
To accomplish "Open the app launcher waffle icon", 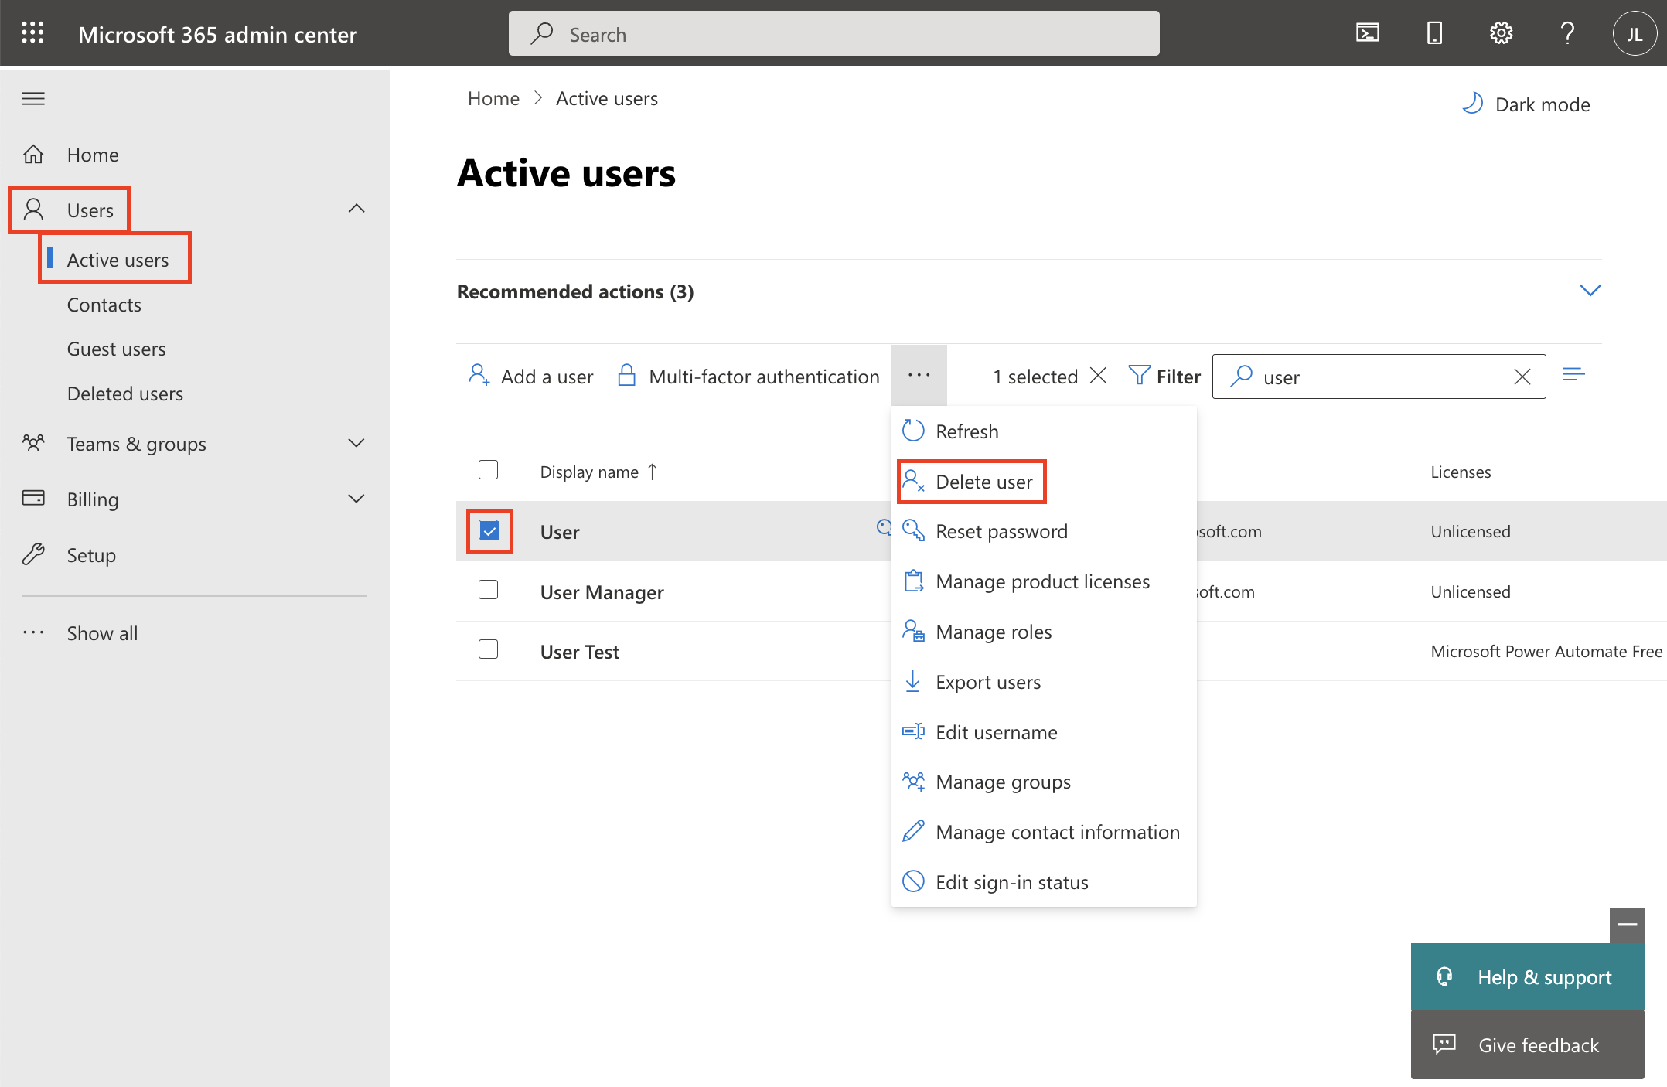I will (x=32, y=33).
